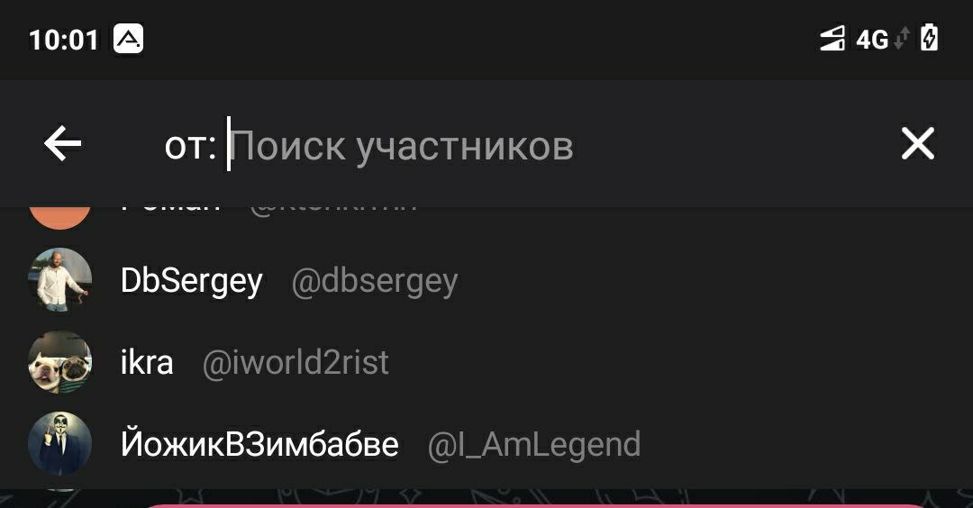Tap the @iworld2rist handle
The height and width of the screenshot is (508, 973).
coord(296,363)
